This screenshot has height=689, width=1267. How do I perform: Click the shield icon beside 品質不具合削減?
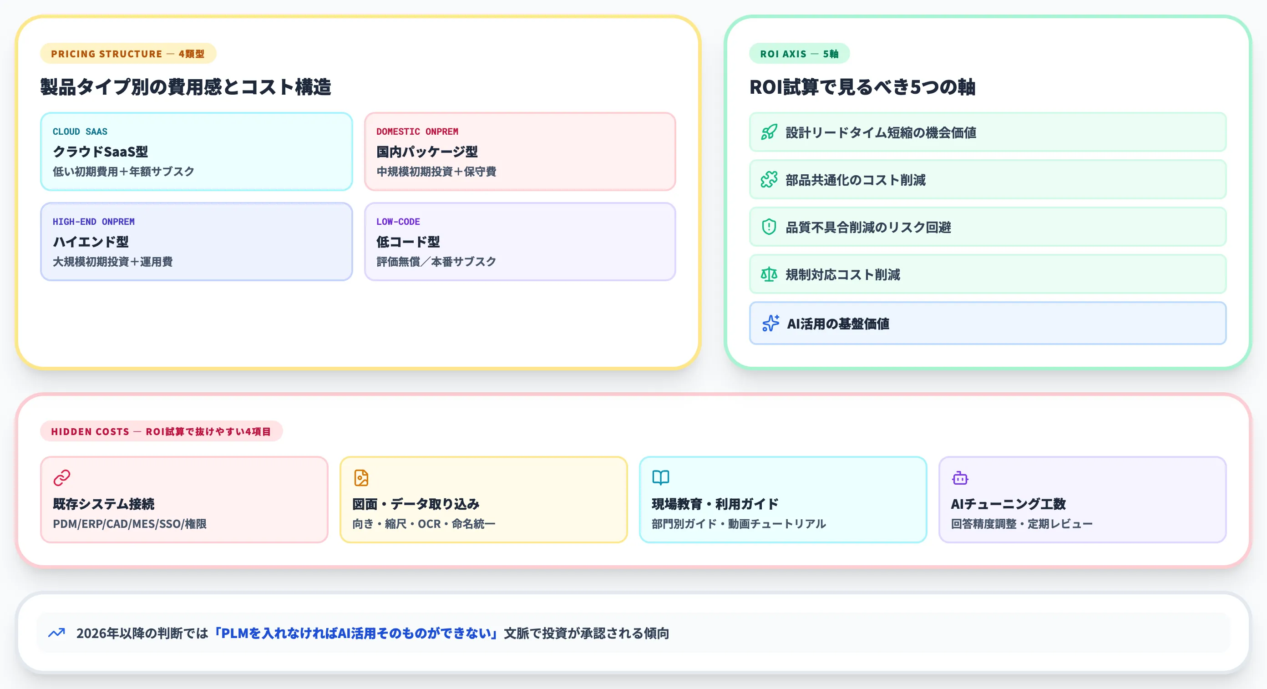[x=769, y=227]
